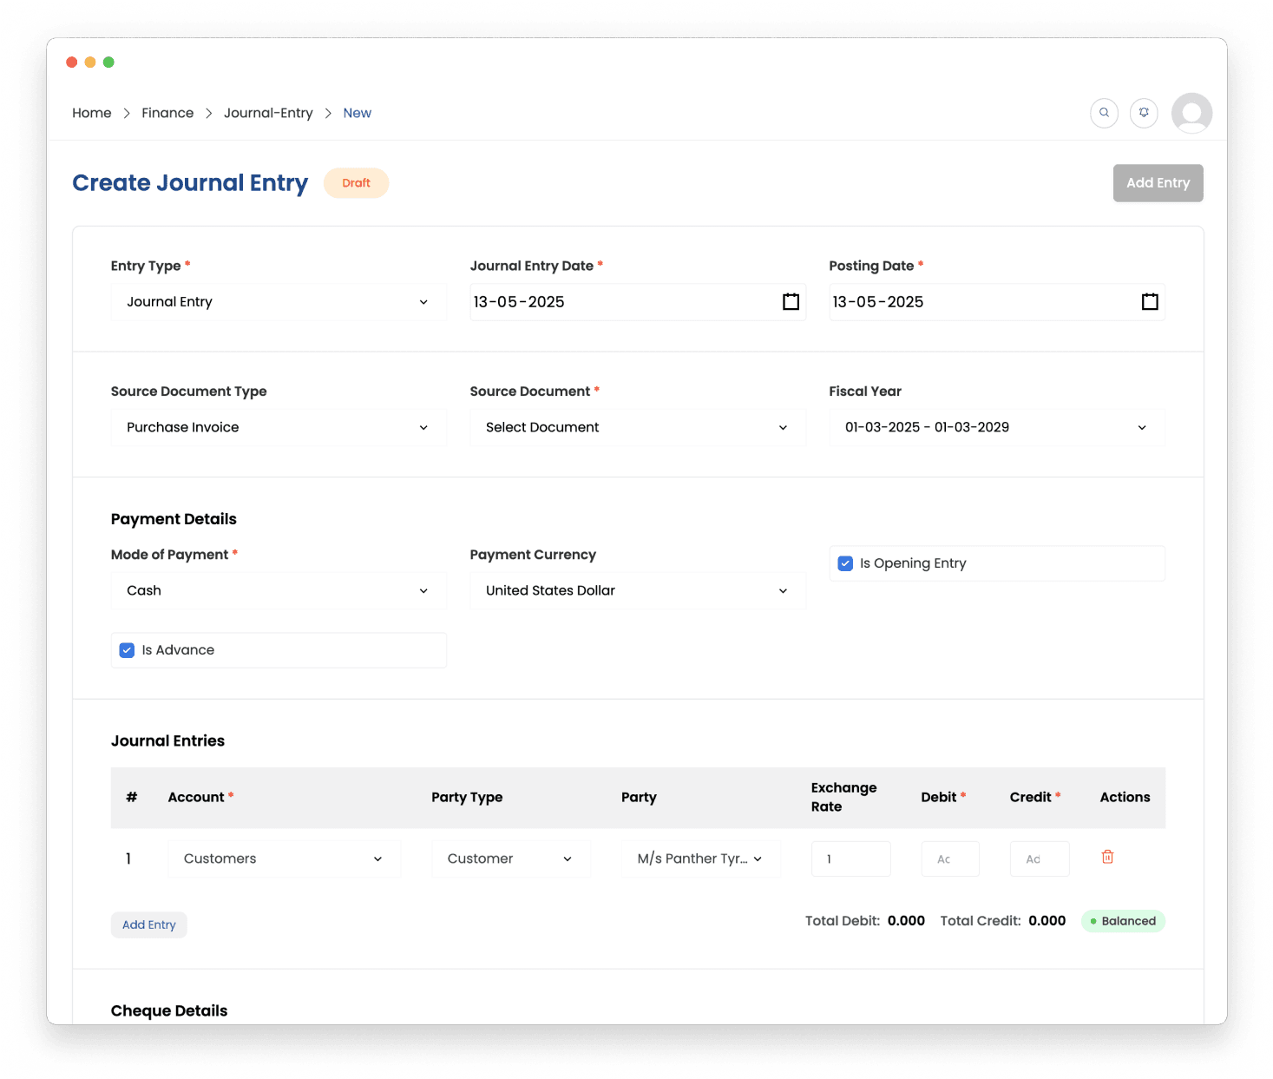
Task: Click the Balanced status indicator
Action: pyautogui.click(x=1123, y=921)
